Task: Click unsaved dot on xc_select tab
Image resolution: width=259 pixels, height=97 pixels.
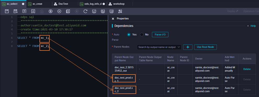Action: pos(23,4)
